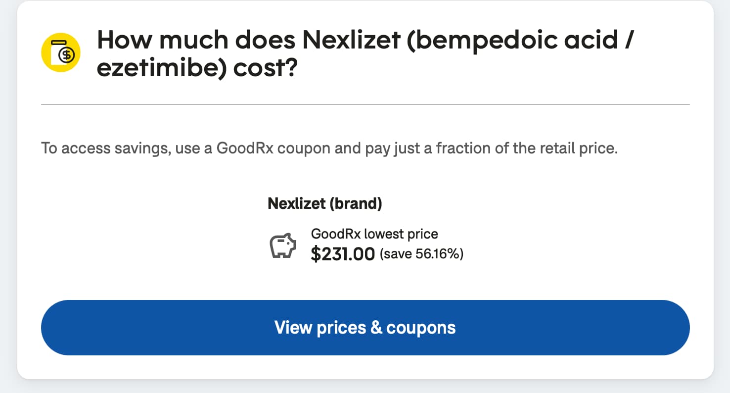
Task: Click the "GoodRx lowest price" label
Action: (x=374, y=234)
